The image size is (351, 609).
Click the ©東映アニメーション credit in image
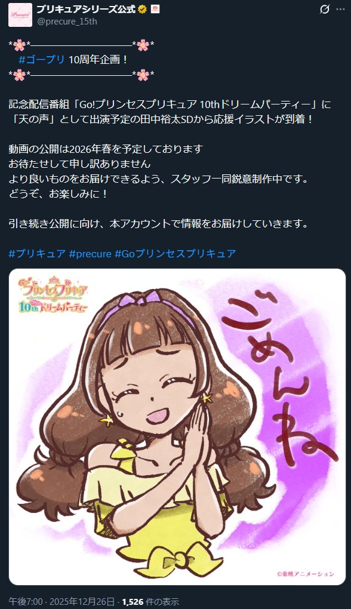pos(306,574)
